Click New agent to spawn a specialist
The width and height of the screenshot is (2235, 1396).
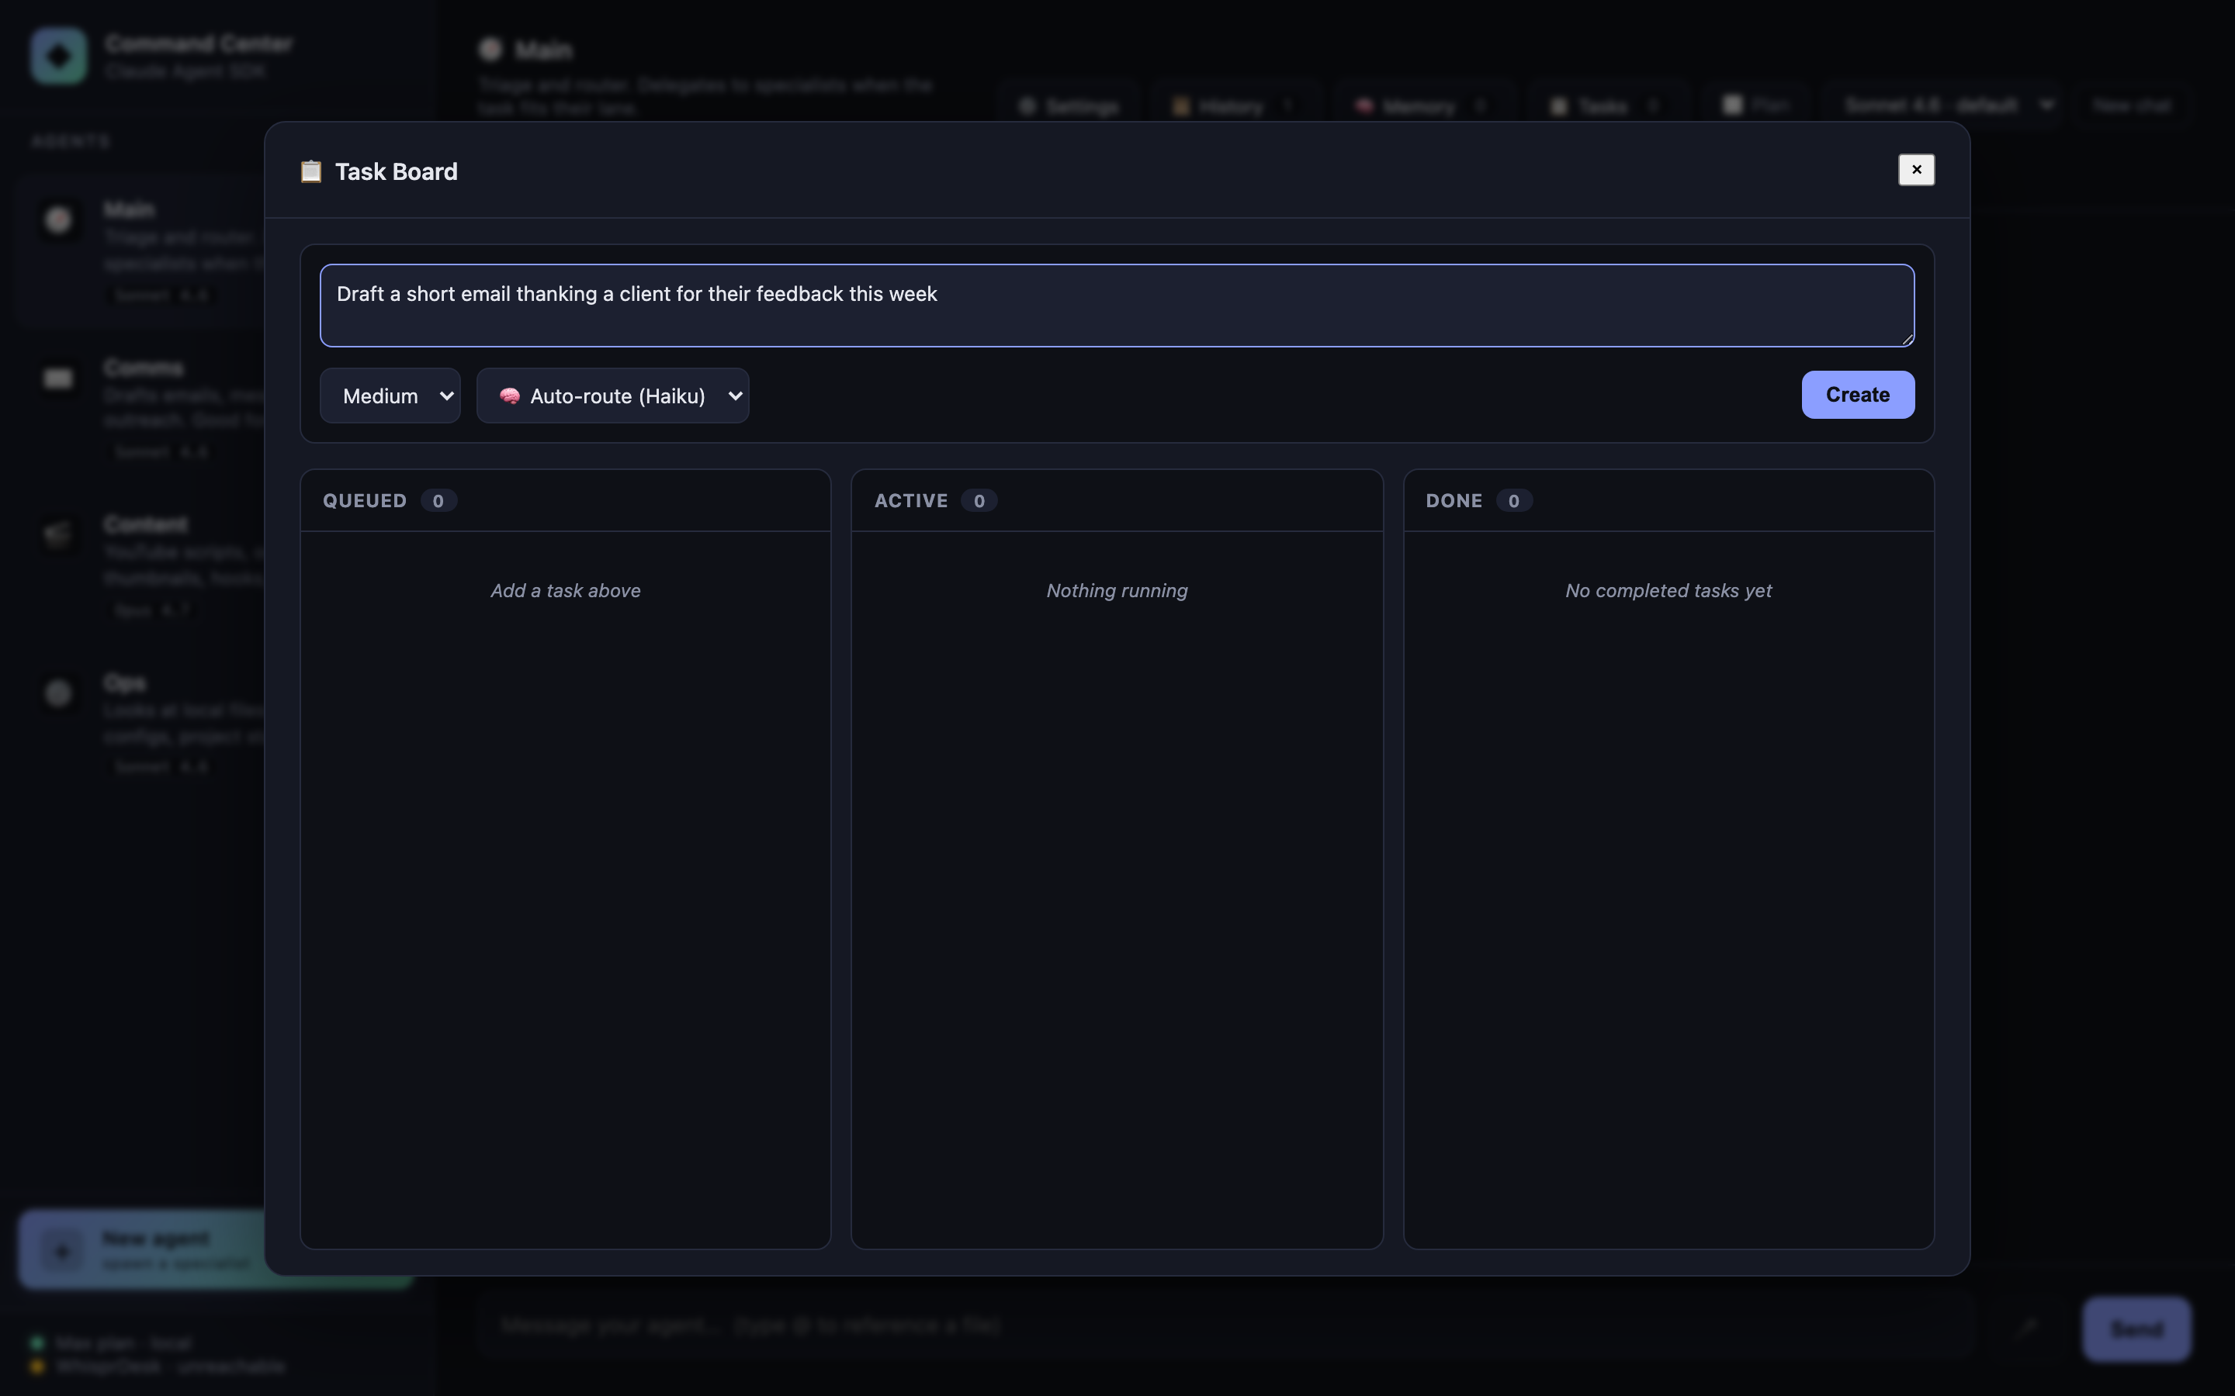tap(157, 1249)
